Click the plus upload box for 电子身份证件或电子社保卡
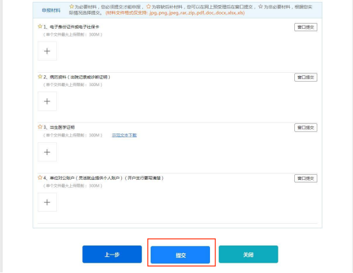 [x=47, y=51]
